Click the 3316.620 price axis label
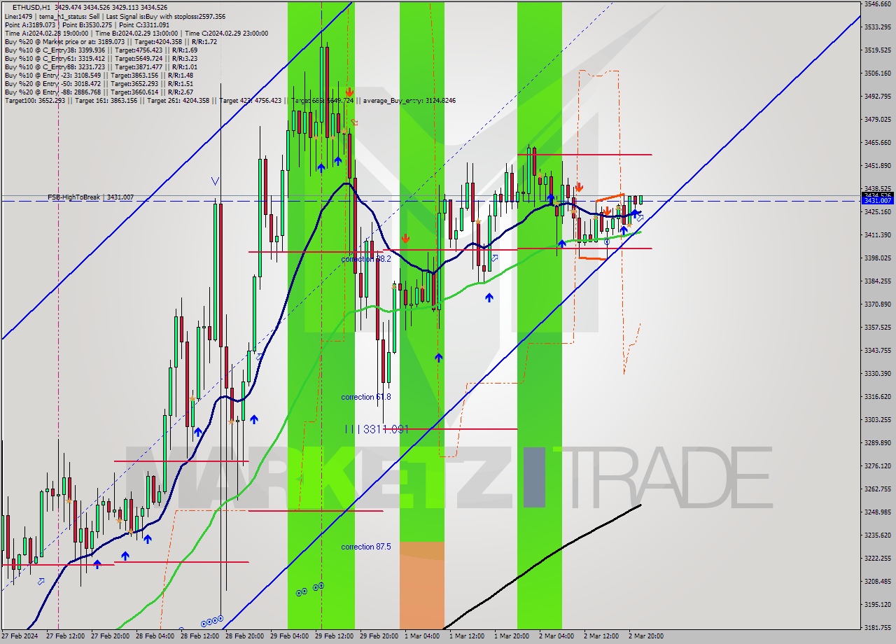 coord(878,396)
